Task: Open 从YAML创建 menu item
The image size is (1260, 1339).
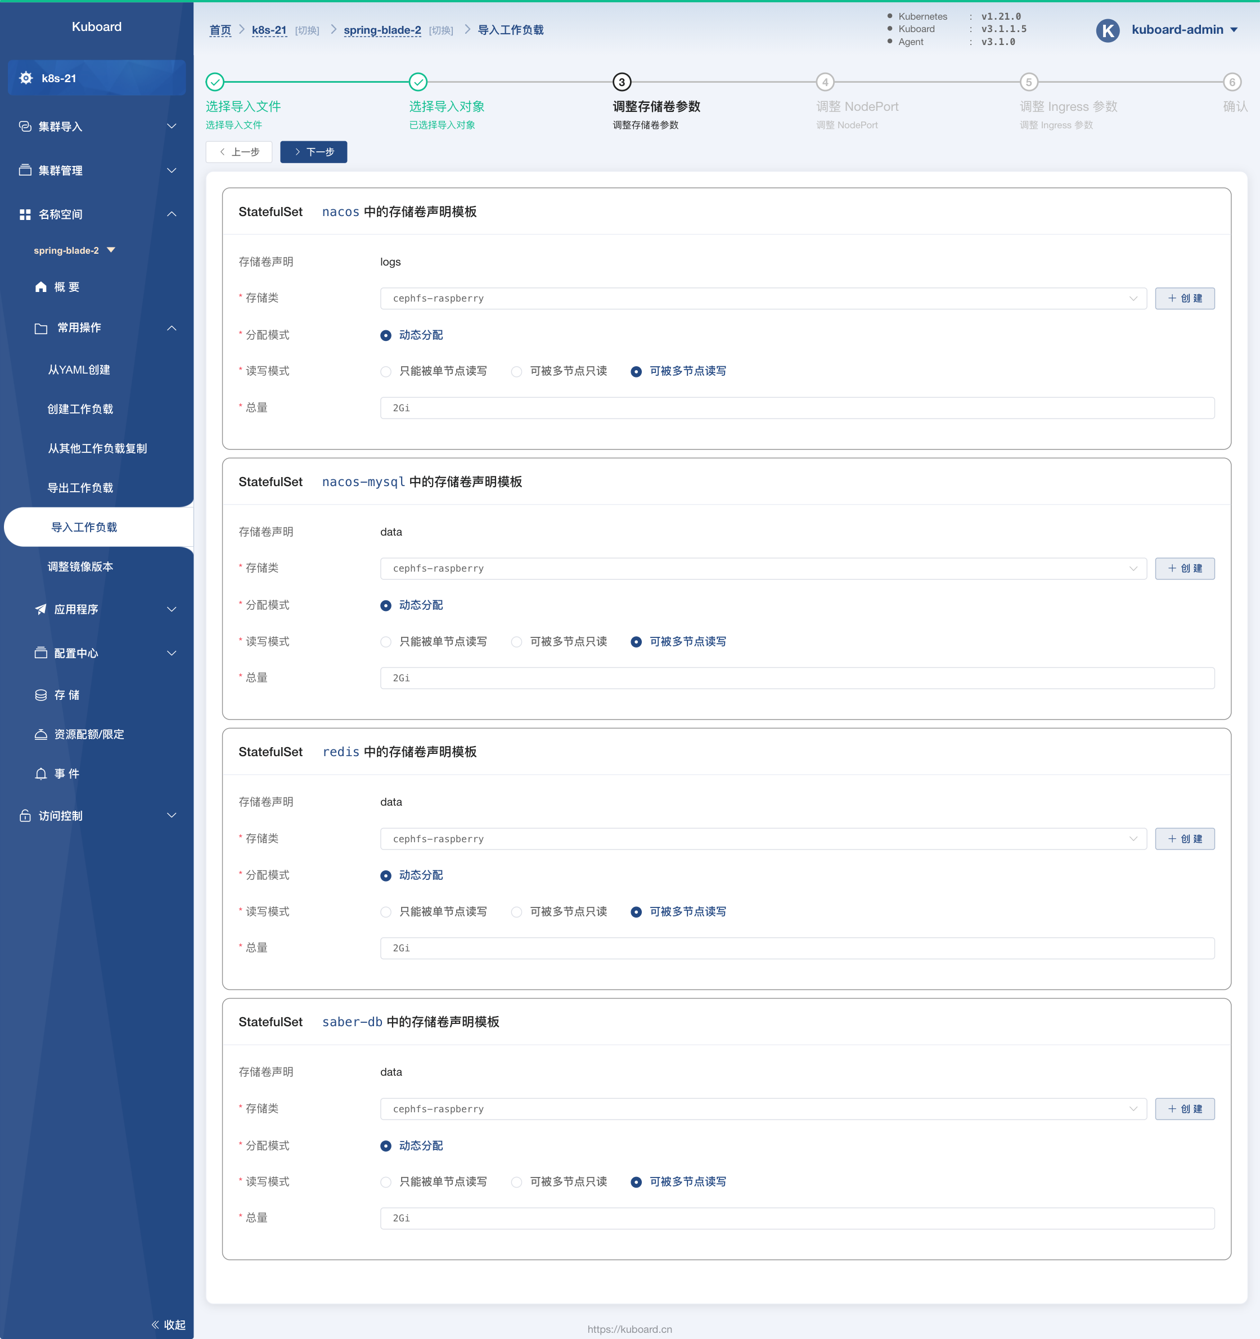Action: (79, 370)
